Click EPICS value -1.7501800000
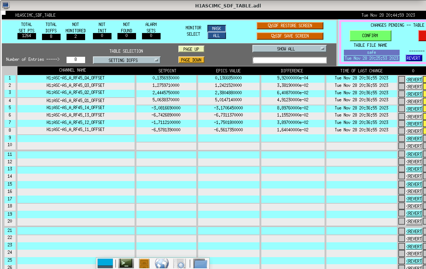The image size is (426, 269). coord(229,122)
